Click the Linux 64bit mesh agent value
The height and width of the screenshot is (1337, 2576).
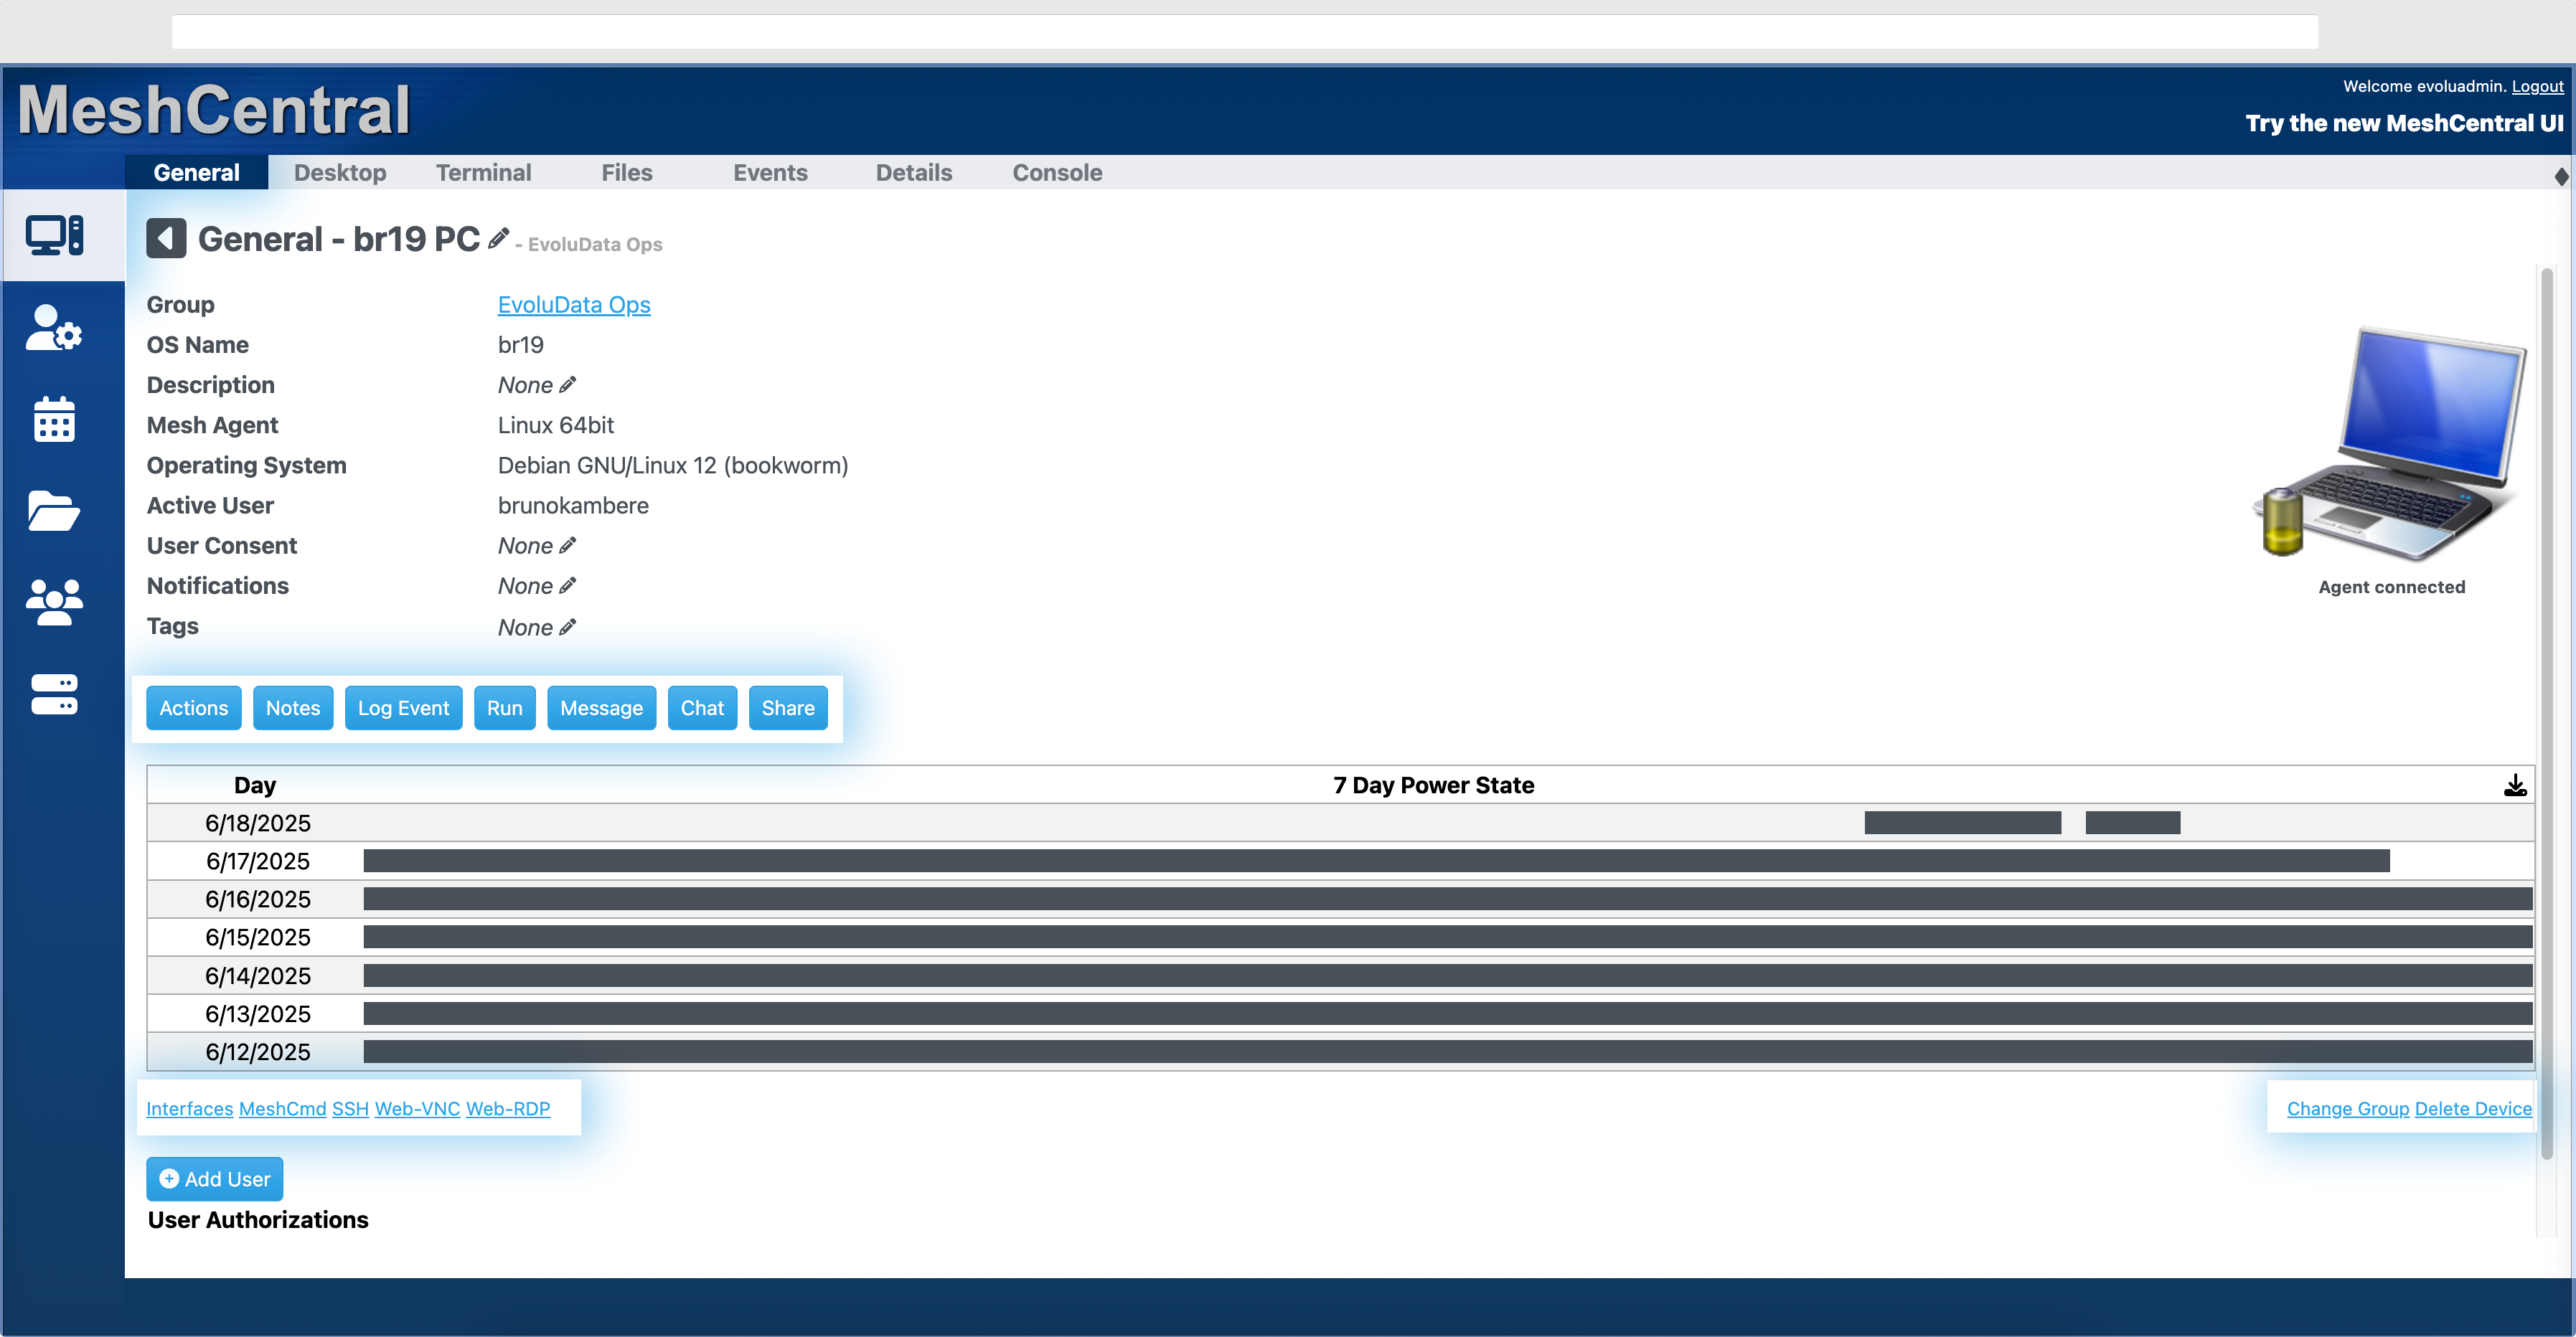556,425
